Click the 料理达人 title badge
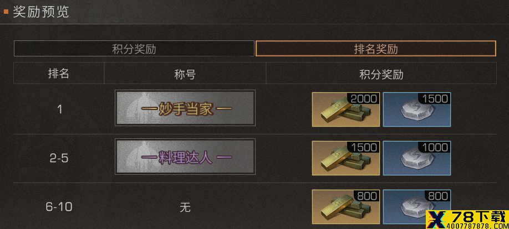Screen dimensions: 509x229 [185, 157]
